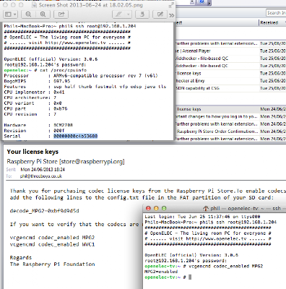Show the edit markup toolbar in Preview
Screen dimensions: 286x289
tap(160, 14)
